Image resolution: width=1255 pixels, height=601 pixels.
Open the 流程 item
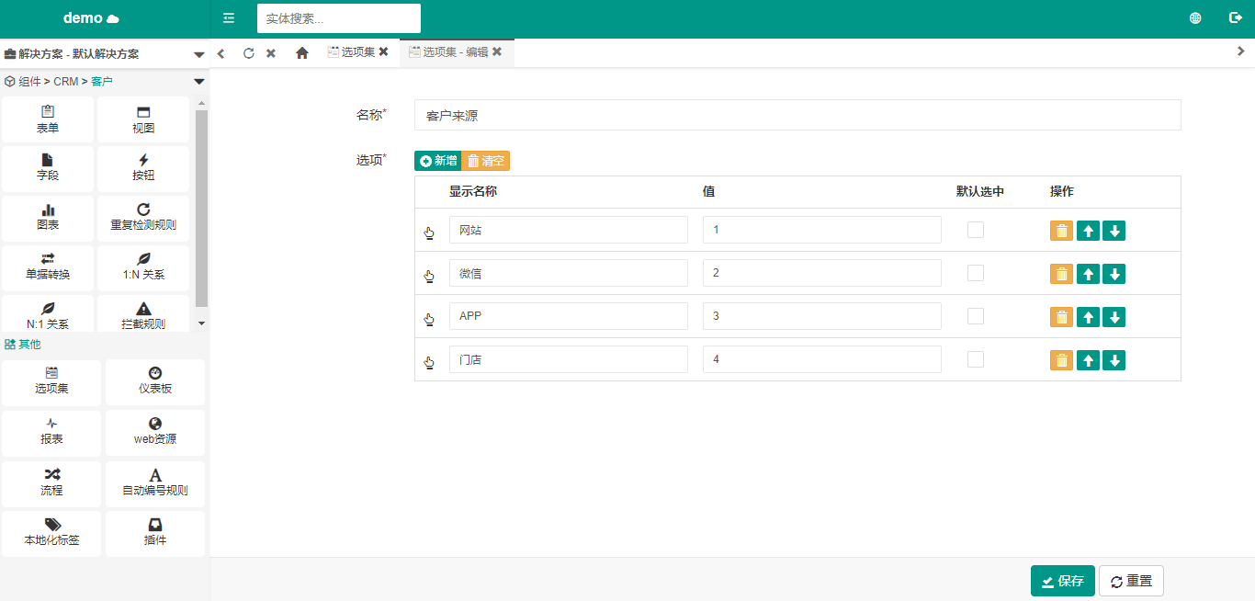[x=51, y=482]
